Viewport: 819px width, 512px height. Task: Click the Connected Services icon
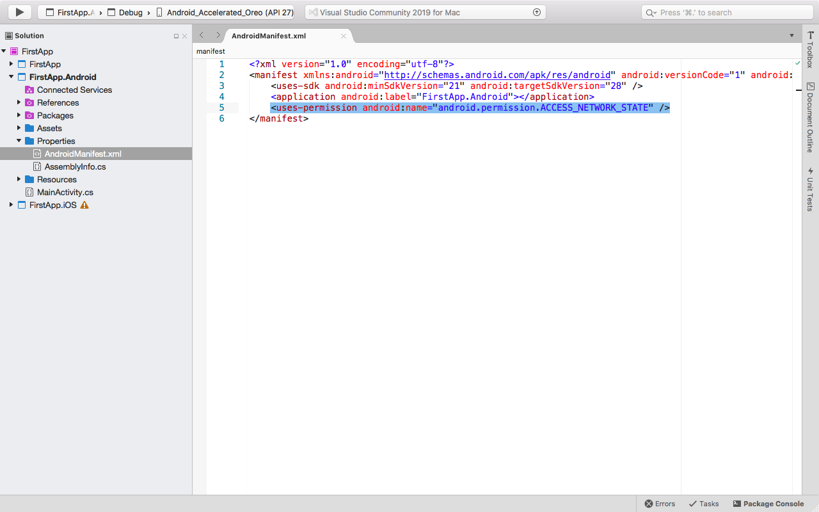tap(29, 90)
